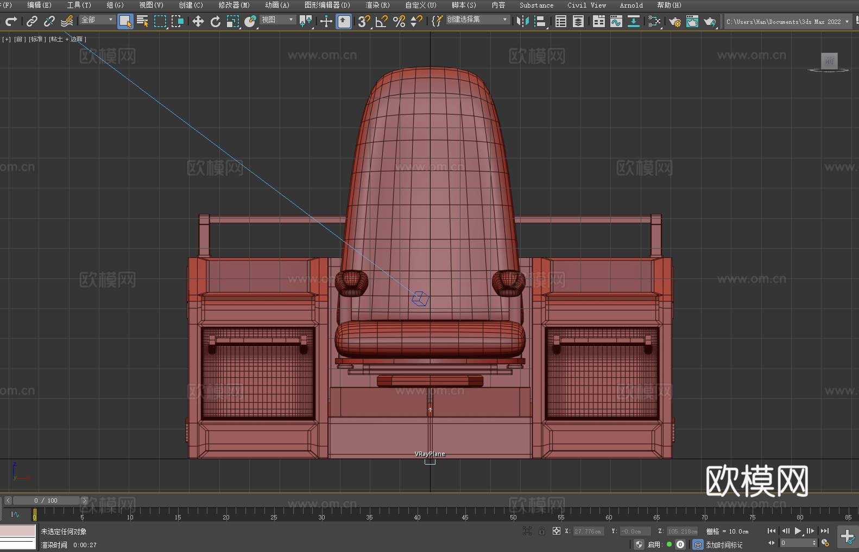Click the ViewCube front face
The height and width of the screenshot is (552, 859).
click(829, 60)
